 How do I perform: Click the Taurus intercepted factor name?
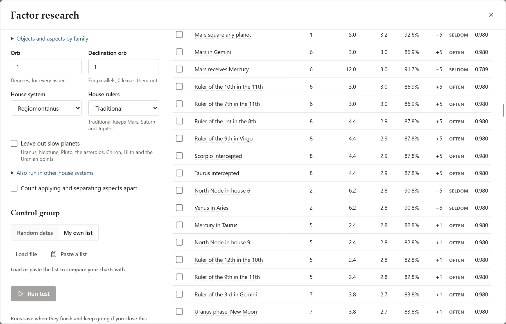point(217,173)
